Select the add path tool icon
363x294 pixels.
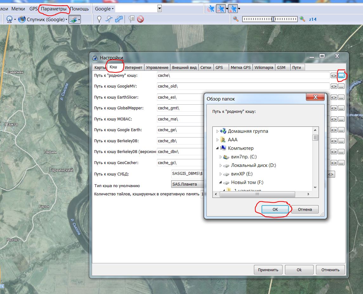coord(109,20)
